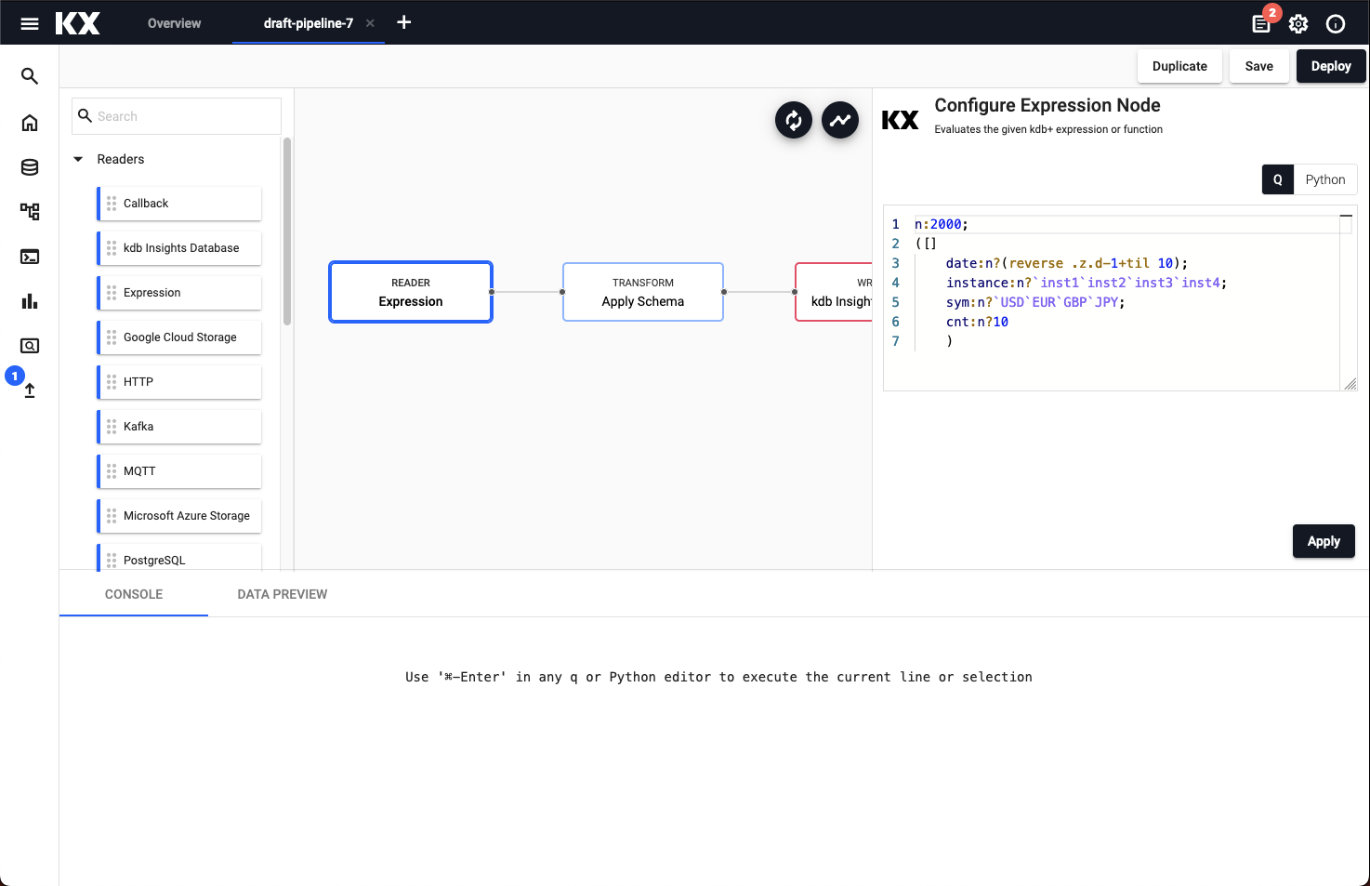Click the Save button

tap(1259, 66)
